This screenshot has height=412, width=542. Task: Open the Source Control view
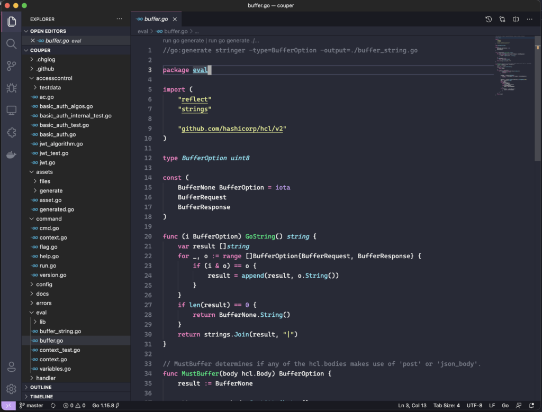11,66
